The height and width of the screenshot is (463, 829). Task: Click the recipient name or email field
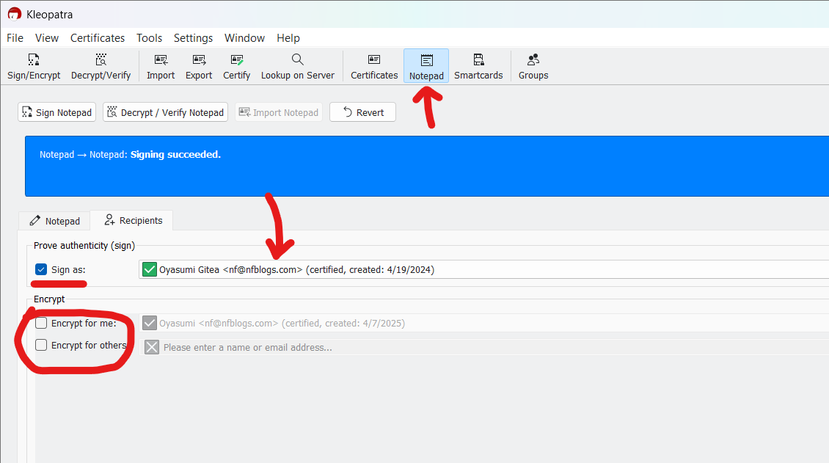(484, 347)
